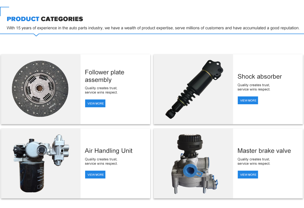Viewport: 304px width, 208px height.
Task: Open the Shock absorber title link
Action: 260,76
